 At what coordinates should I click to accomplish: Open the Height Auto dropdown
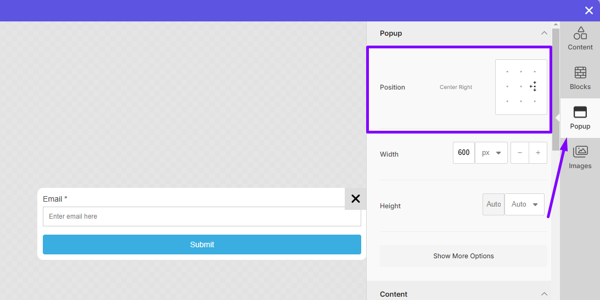click(524, 204)
